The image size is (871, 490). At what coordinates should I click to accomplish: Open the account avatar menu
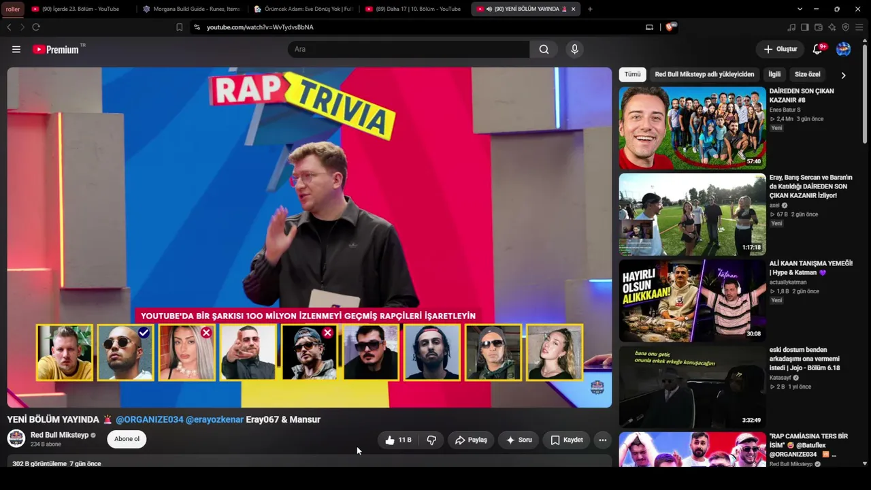coord(843,49)
